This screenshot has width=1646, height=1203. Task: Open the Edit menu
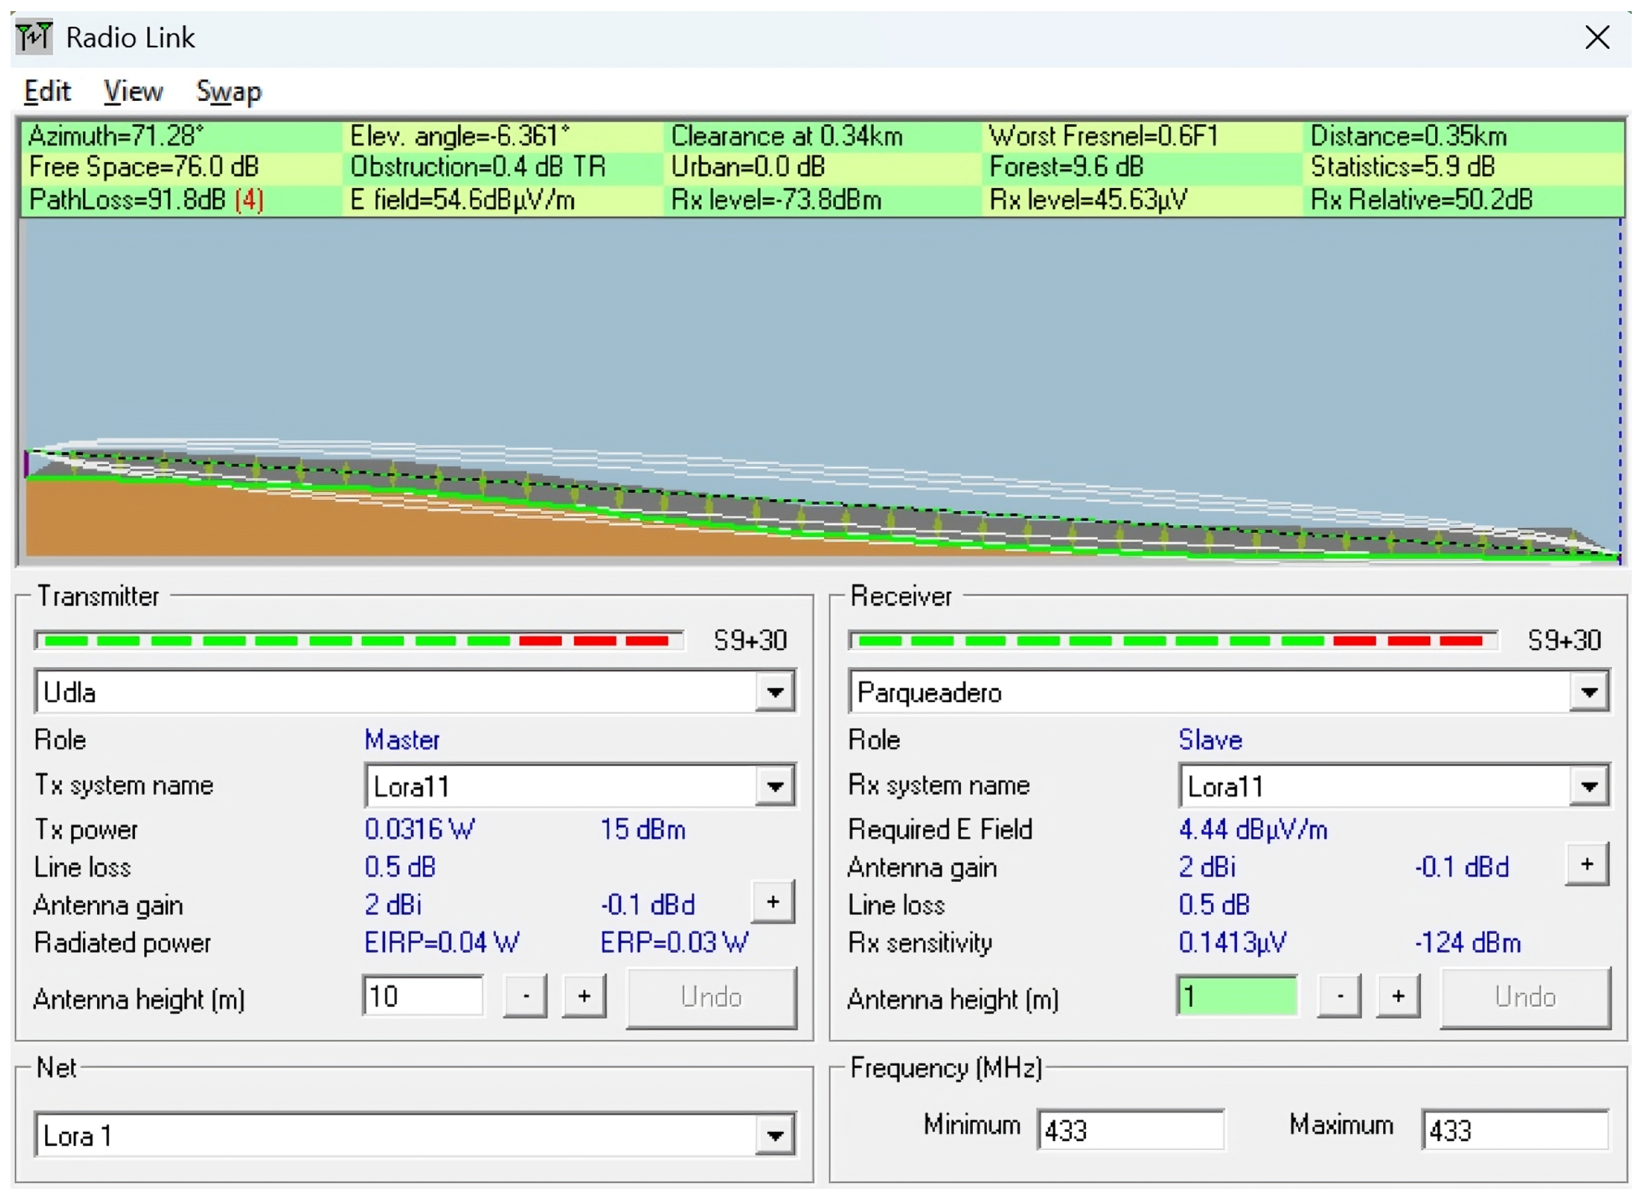(x=48, y=92)
